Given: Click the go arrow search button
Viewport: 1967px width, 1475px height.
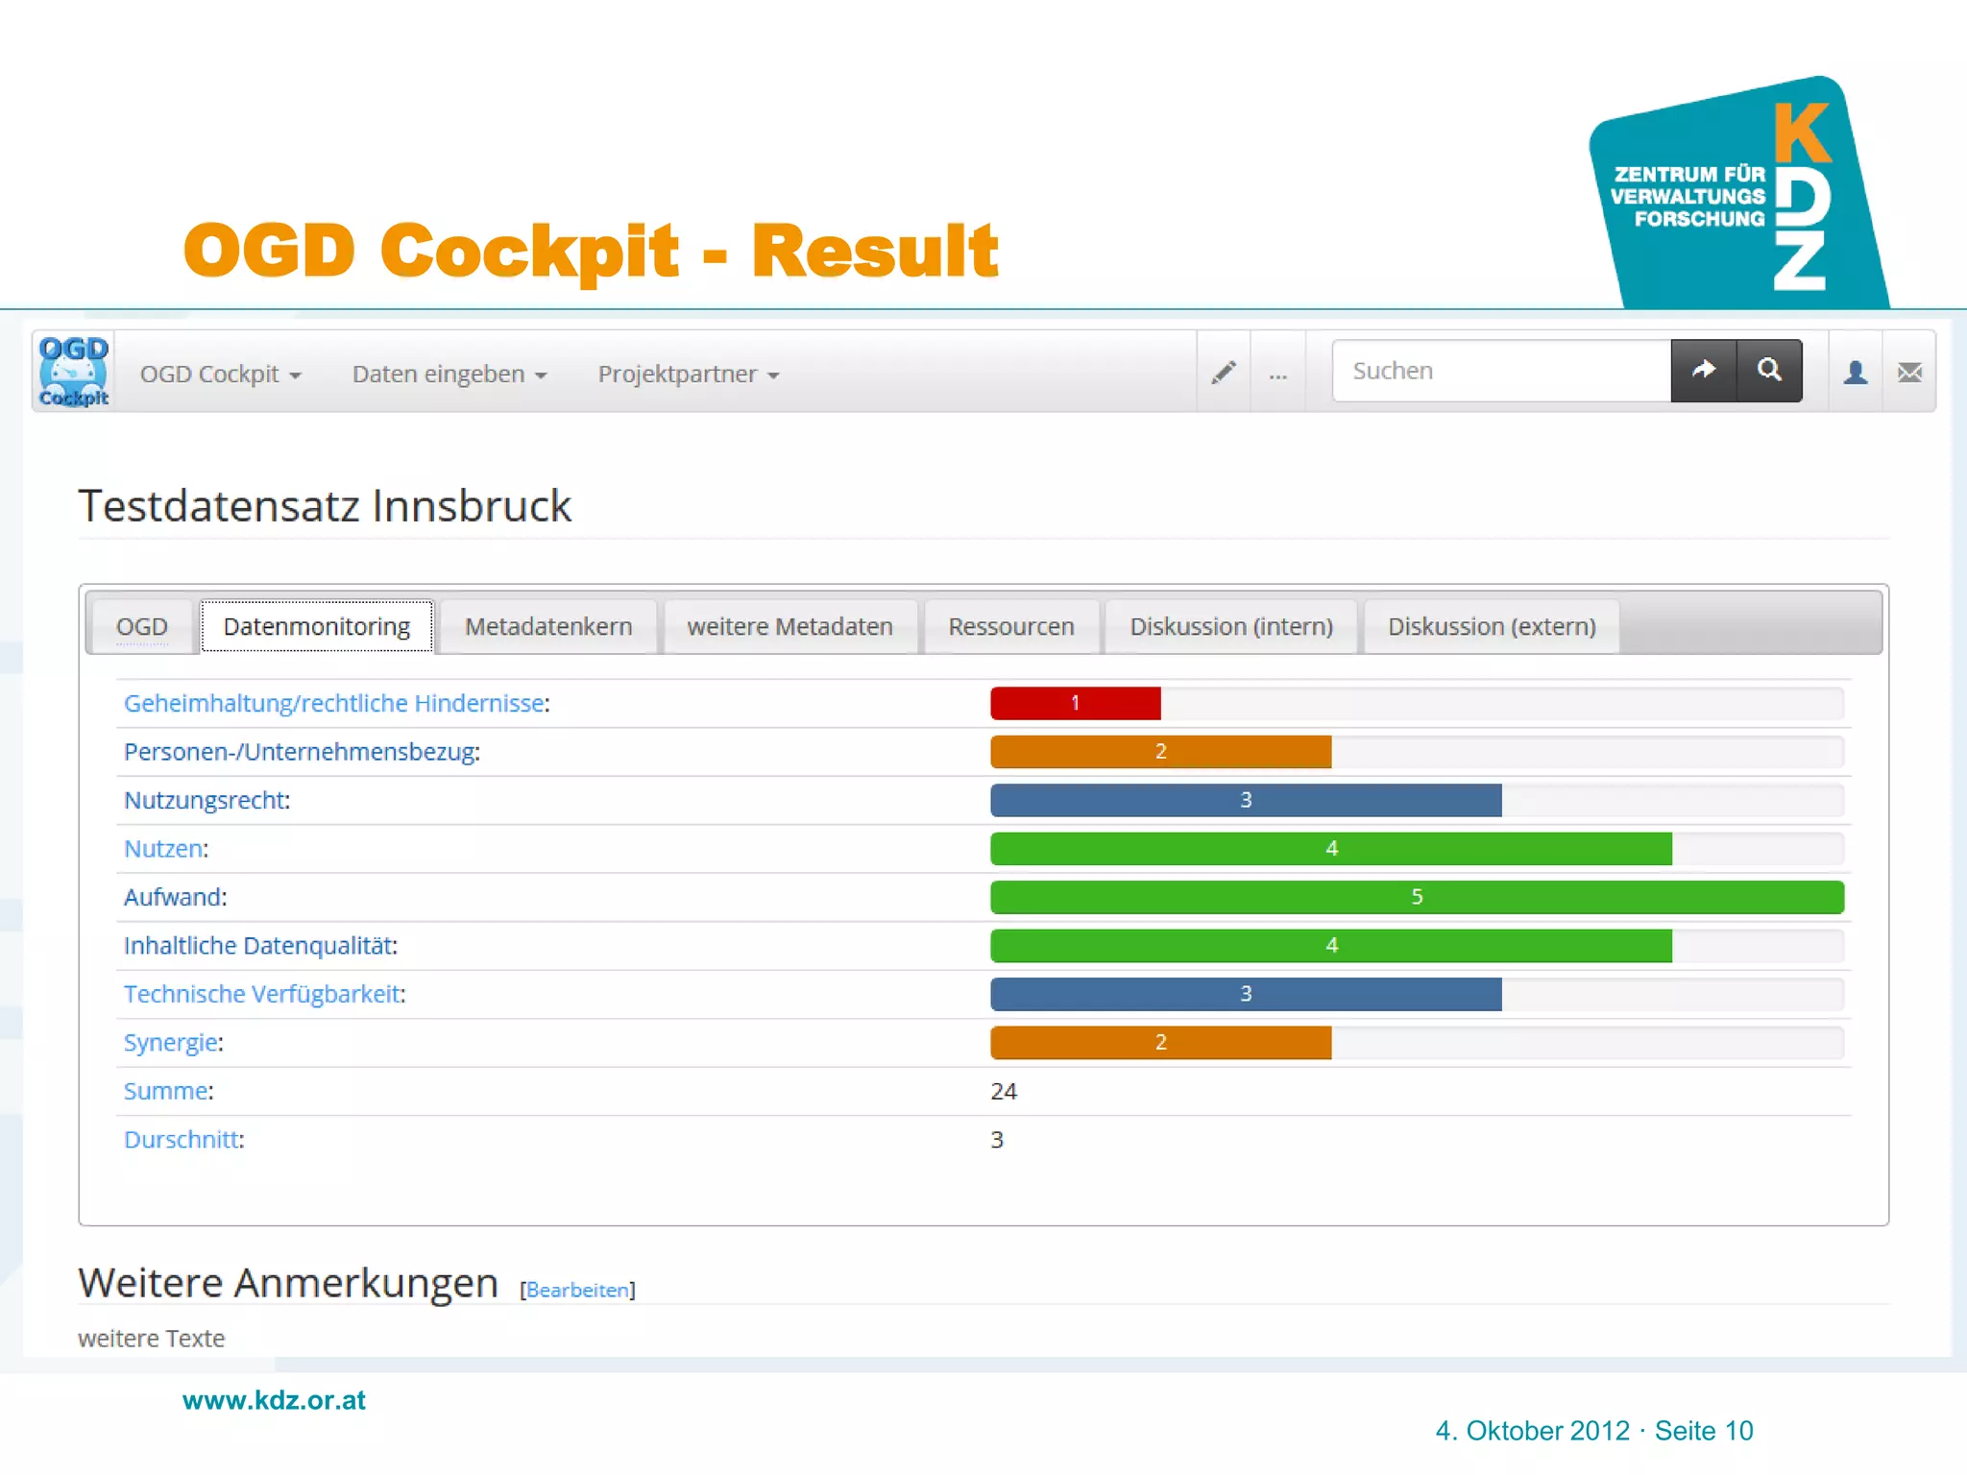Looking at the screenshot, I should pos(1704,371).
